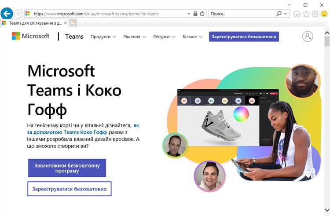Click the site favicon in address bar
Viewport: 330px width, 216px height.
tap(28, 14)
